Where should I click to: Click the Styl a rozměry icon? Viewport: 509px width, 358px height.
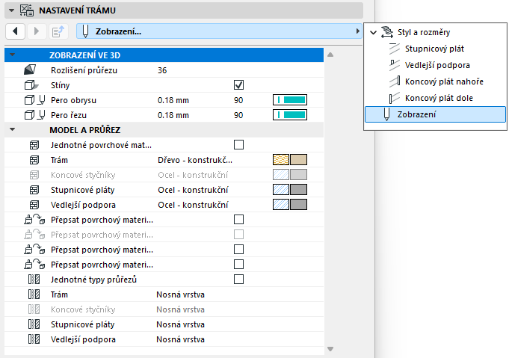[x=387, y=32]
